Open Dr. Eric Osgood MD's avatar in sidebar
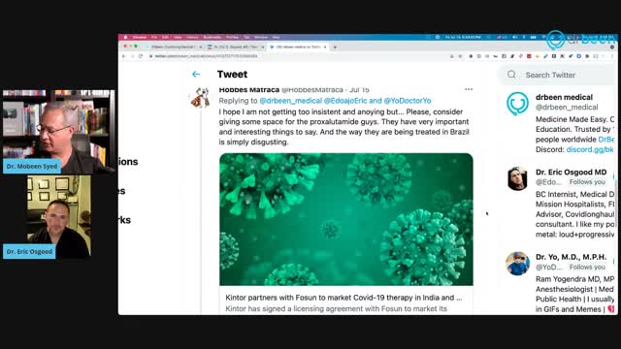This screenshot has width=621, height=349. coord(517,178)
